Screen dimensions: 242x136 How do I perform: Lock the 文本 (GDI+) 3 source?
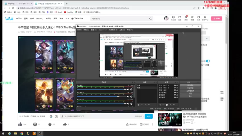[x=177, y=85]
